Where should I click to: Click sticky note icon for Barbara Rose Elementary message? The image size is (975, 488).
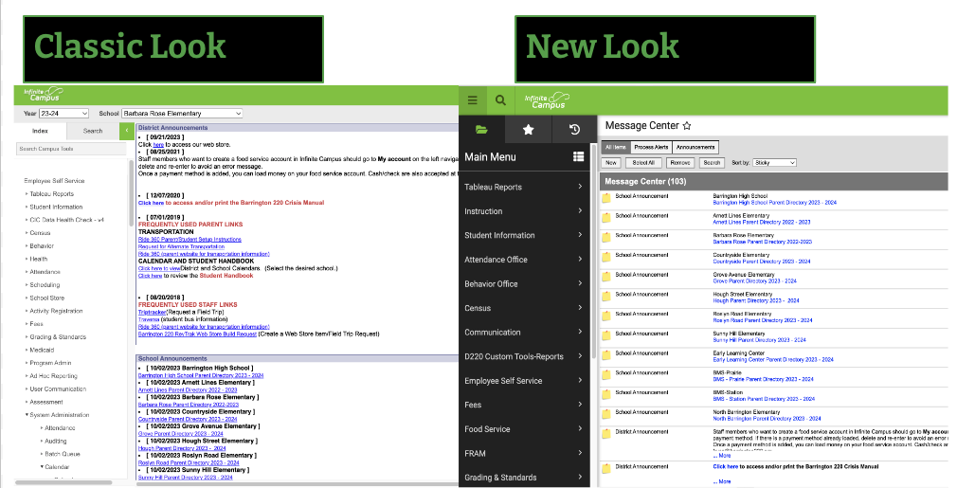[x=606, y=238]
